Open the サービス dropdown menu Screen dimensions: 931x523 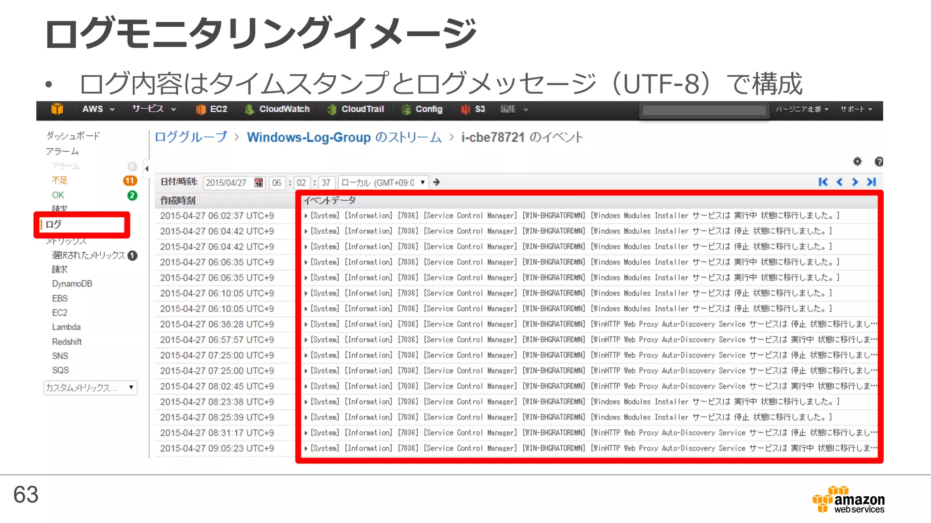[154, 109]
